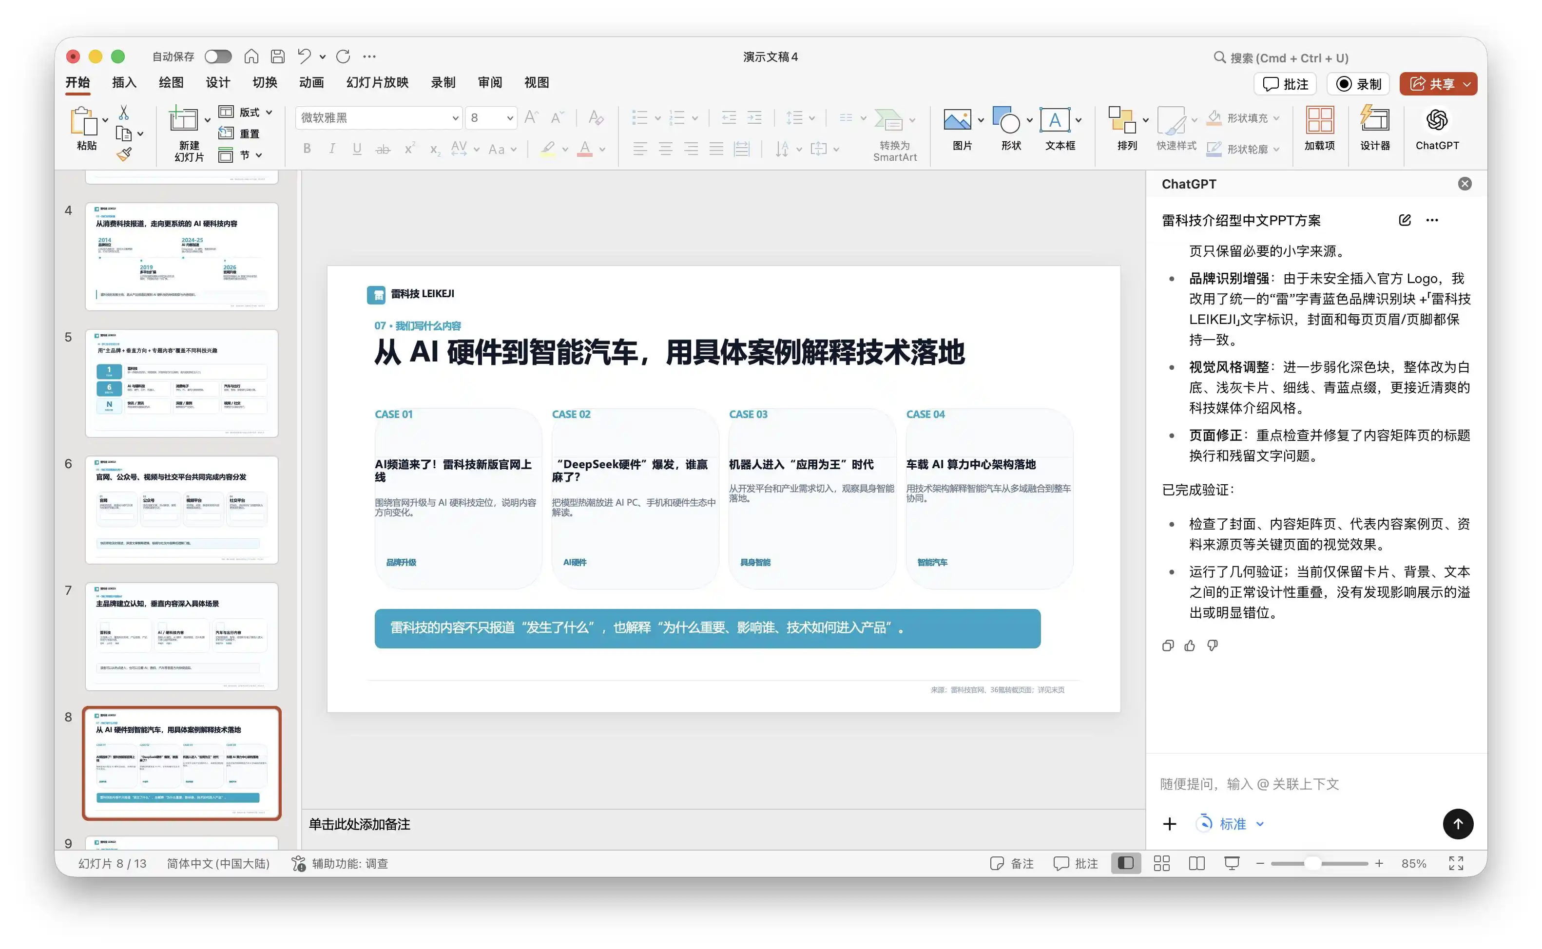The height and width of the screenshot is (949, 1542).
Task: Click the 批注 button at top right
Action: coord(1285,84)
